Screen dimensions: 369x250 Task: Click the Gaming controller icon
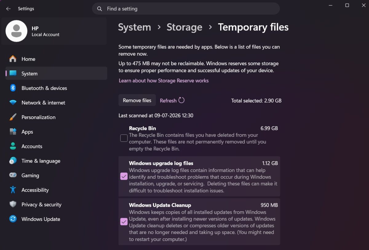point(13,175)
